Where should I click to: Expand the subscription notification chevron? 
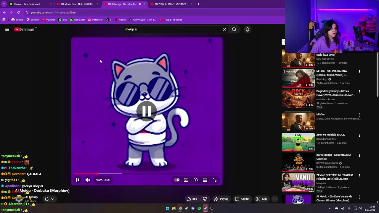pos(53,199)
